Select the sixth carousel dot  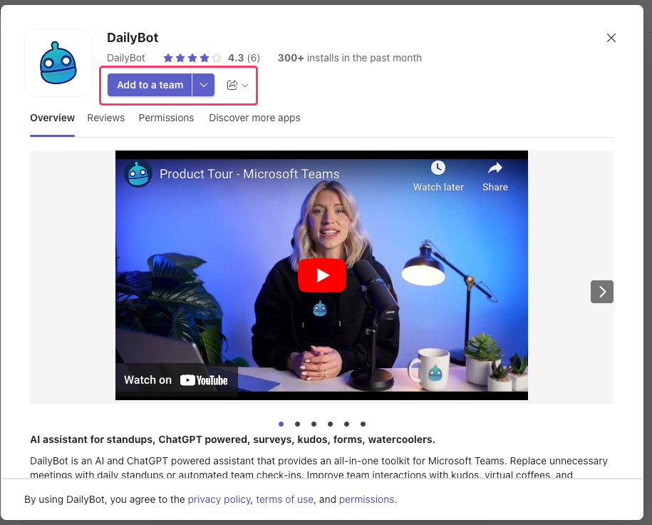363,424
